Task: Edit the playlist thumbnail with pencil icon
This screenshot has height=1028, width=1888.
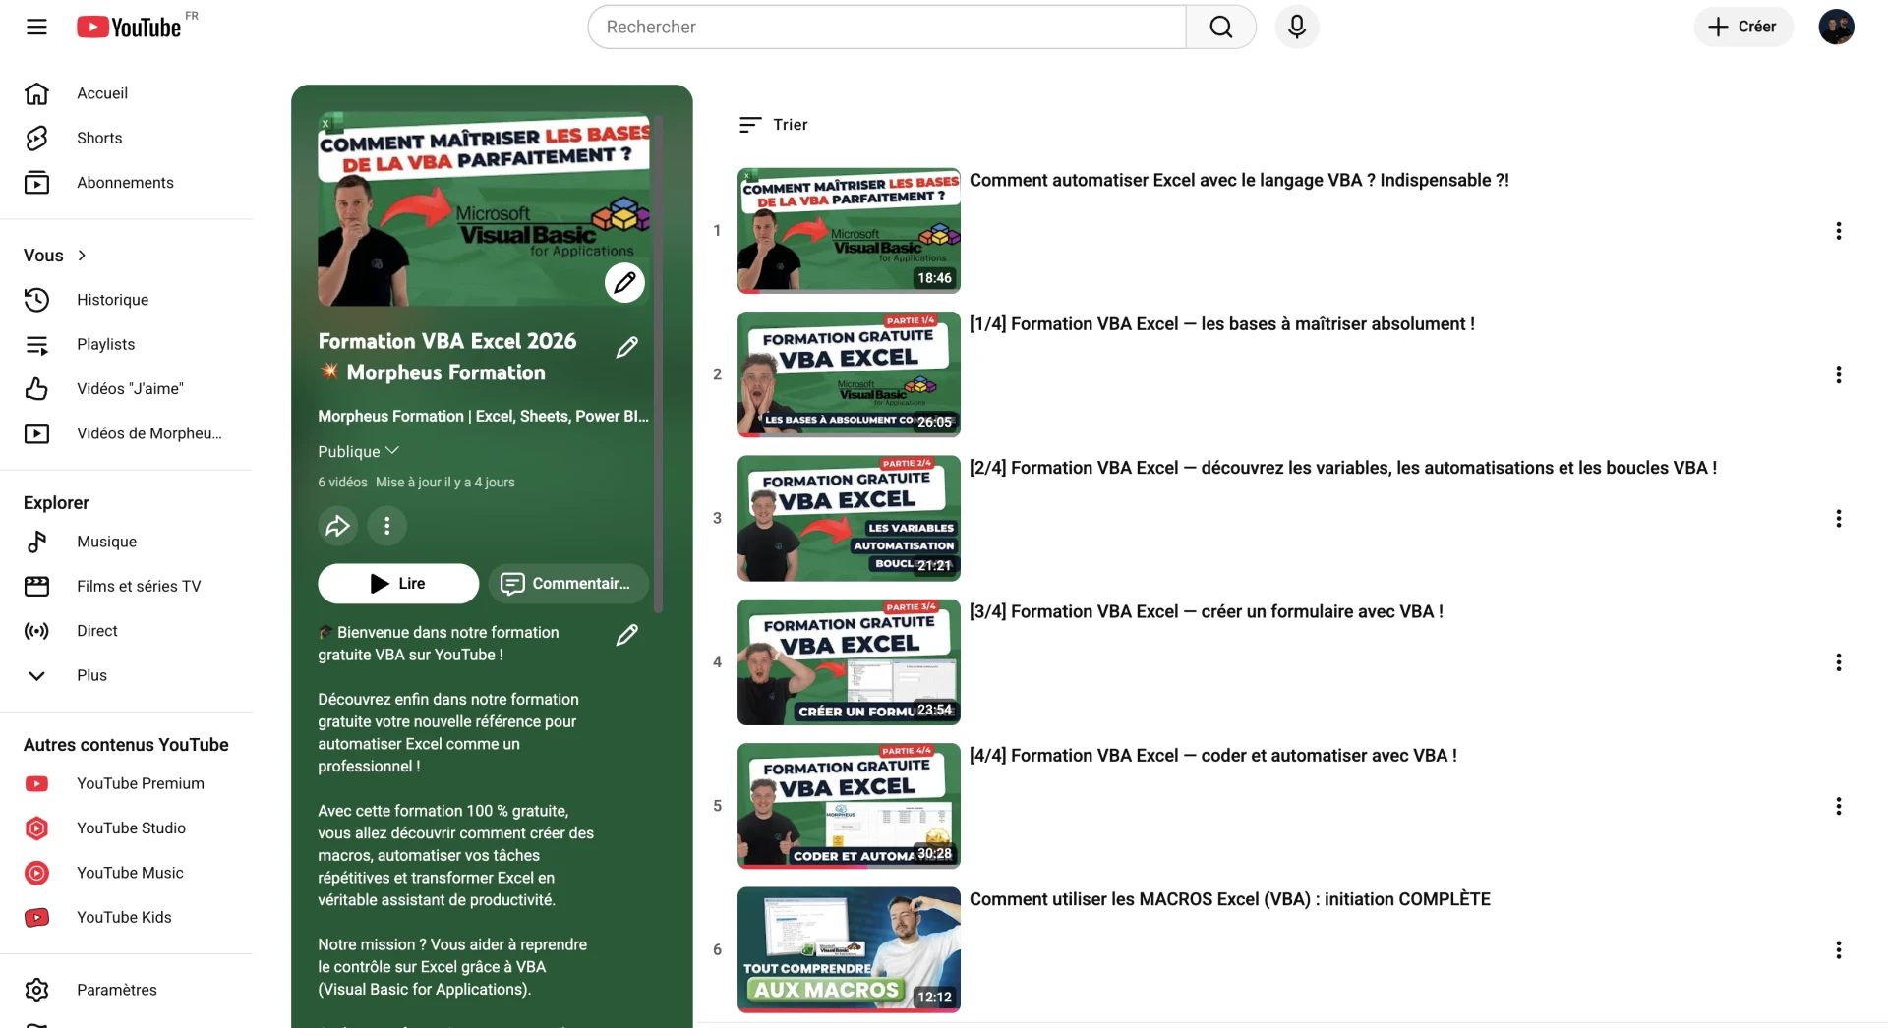Action: click(624, 283)
